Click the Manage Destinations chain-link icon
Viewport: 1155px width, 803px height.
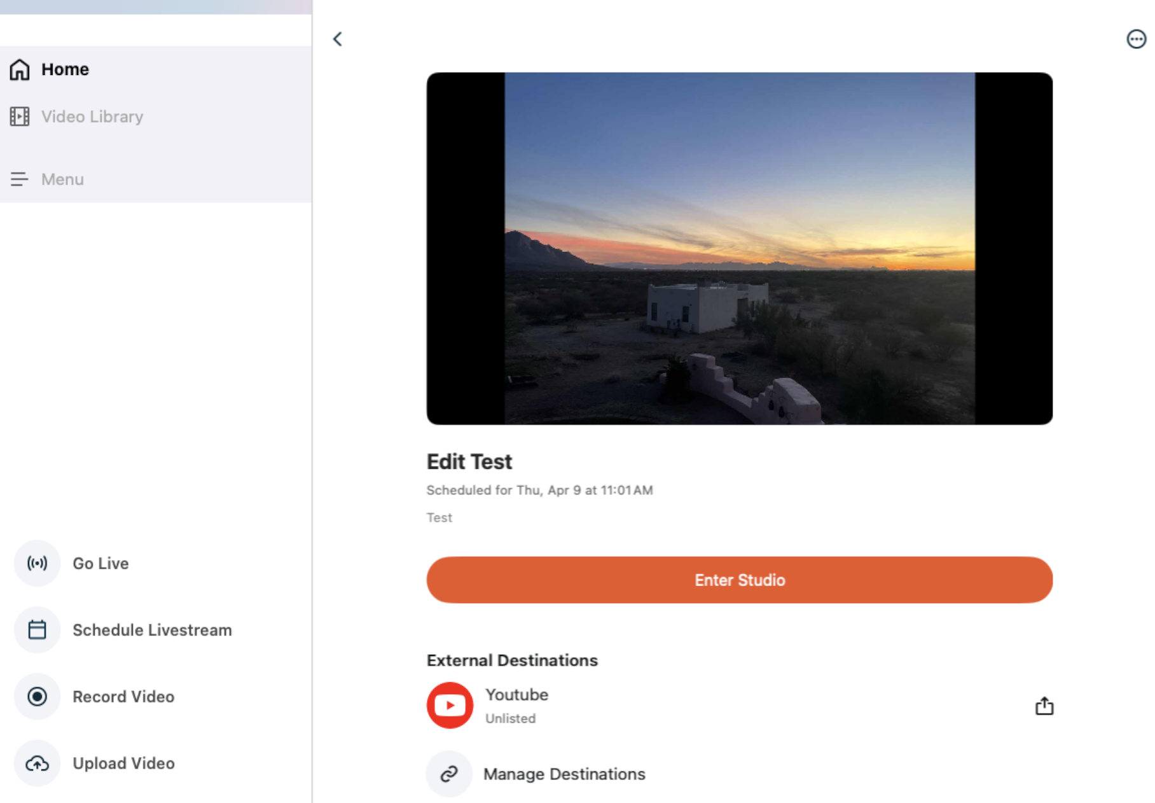coord(449,774)
